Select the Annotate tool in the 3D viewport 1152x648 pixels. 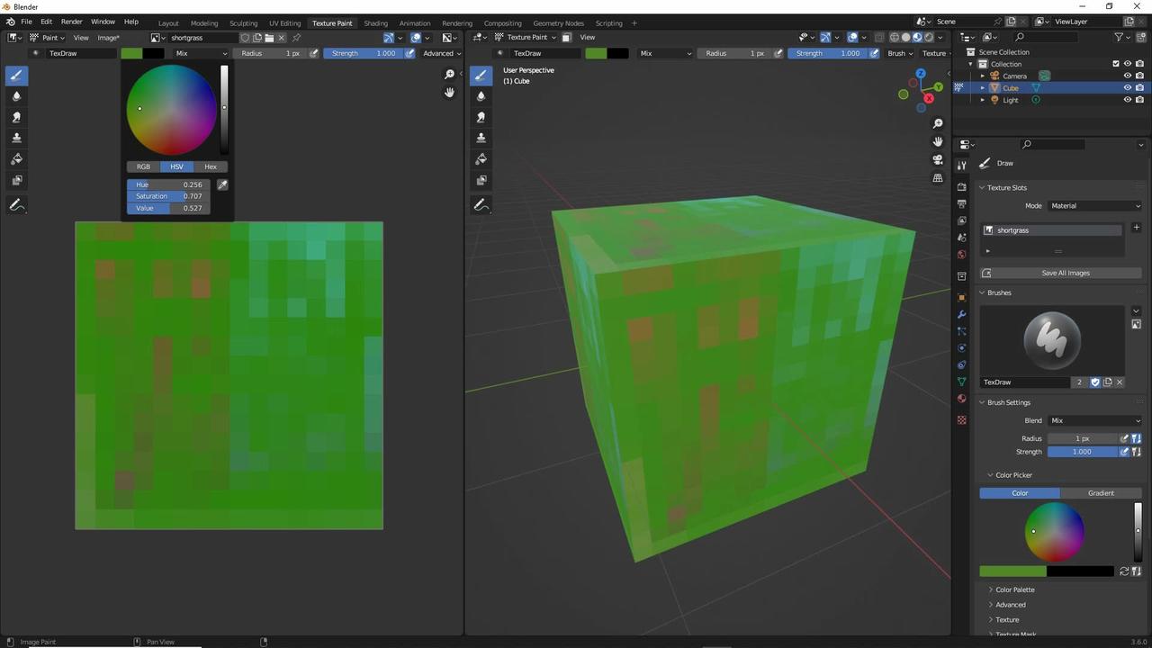pos(481,204)
